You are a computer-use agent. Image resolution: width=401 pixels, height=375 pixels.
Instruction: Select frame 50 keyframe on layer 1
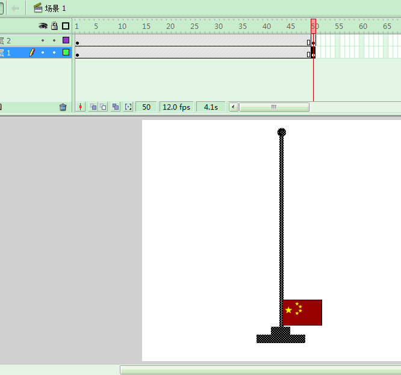coord(313,52)
